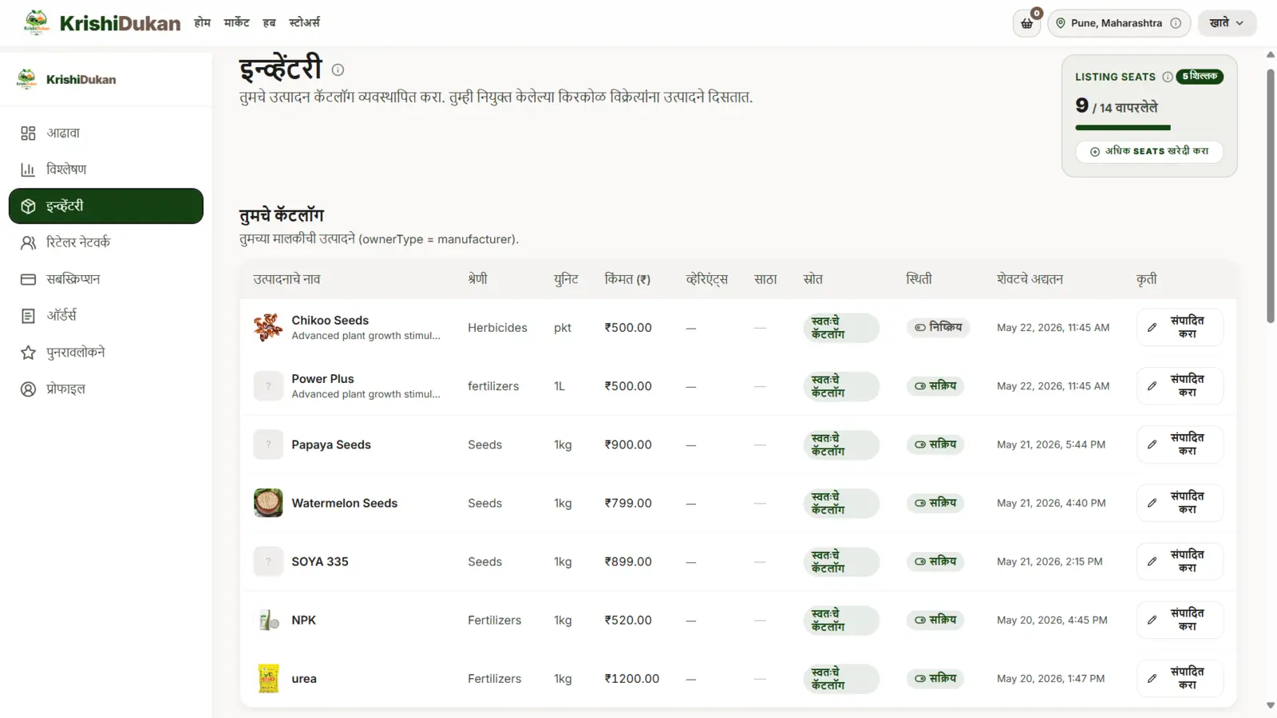Click the page vertical scrollbar thumb
Image resolution: width=1277 pixels, height=718 pixels.
pyautogui.click(x=1271, y=195)
